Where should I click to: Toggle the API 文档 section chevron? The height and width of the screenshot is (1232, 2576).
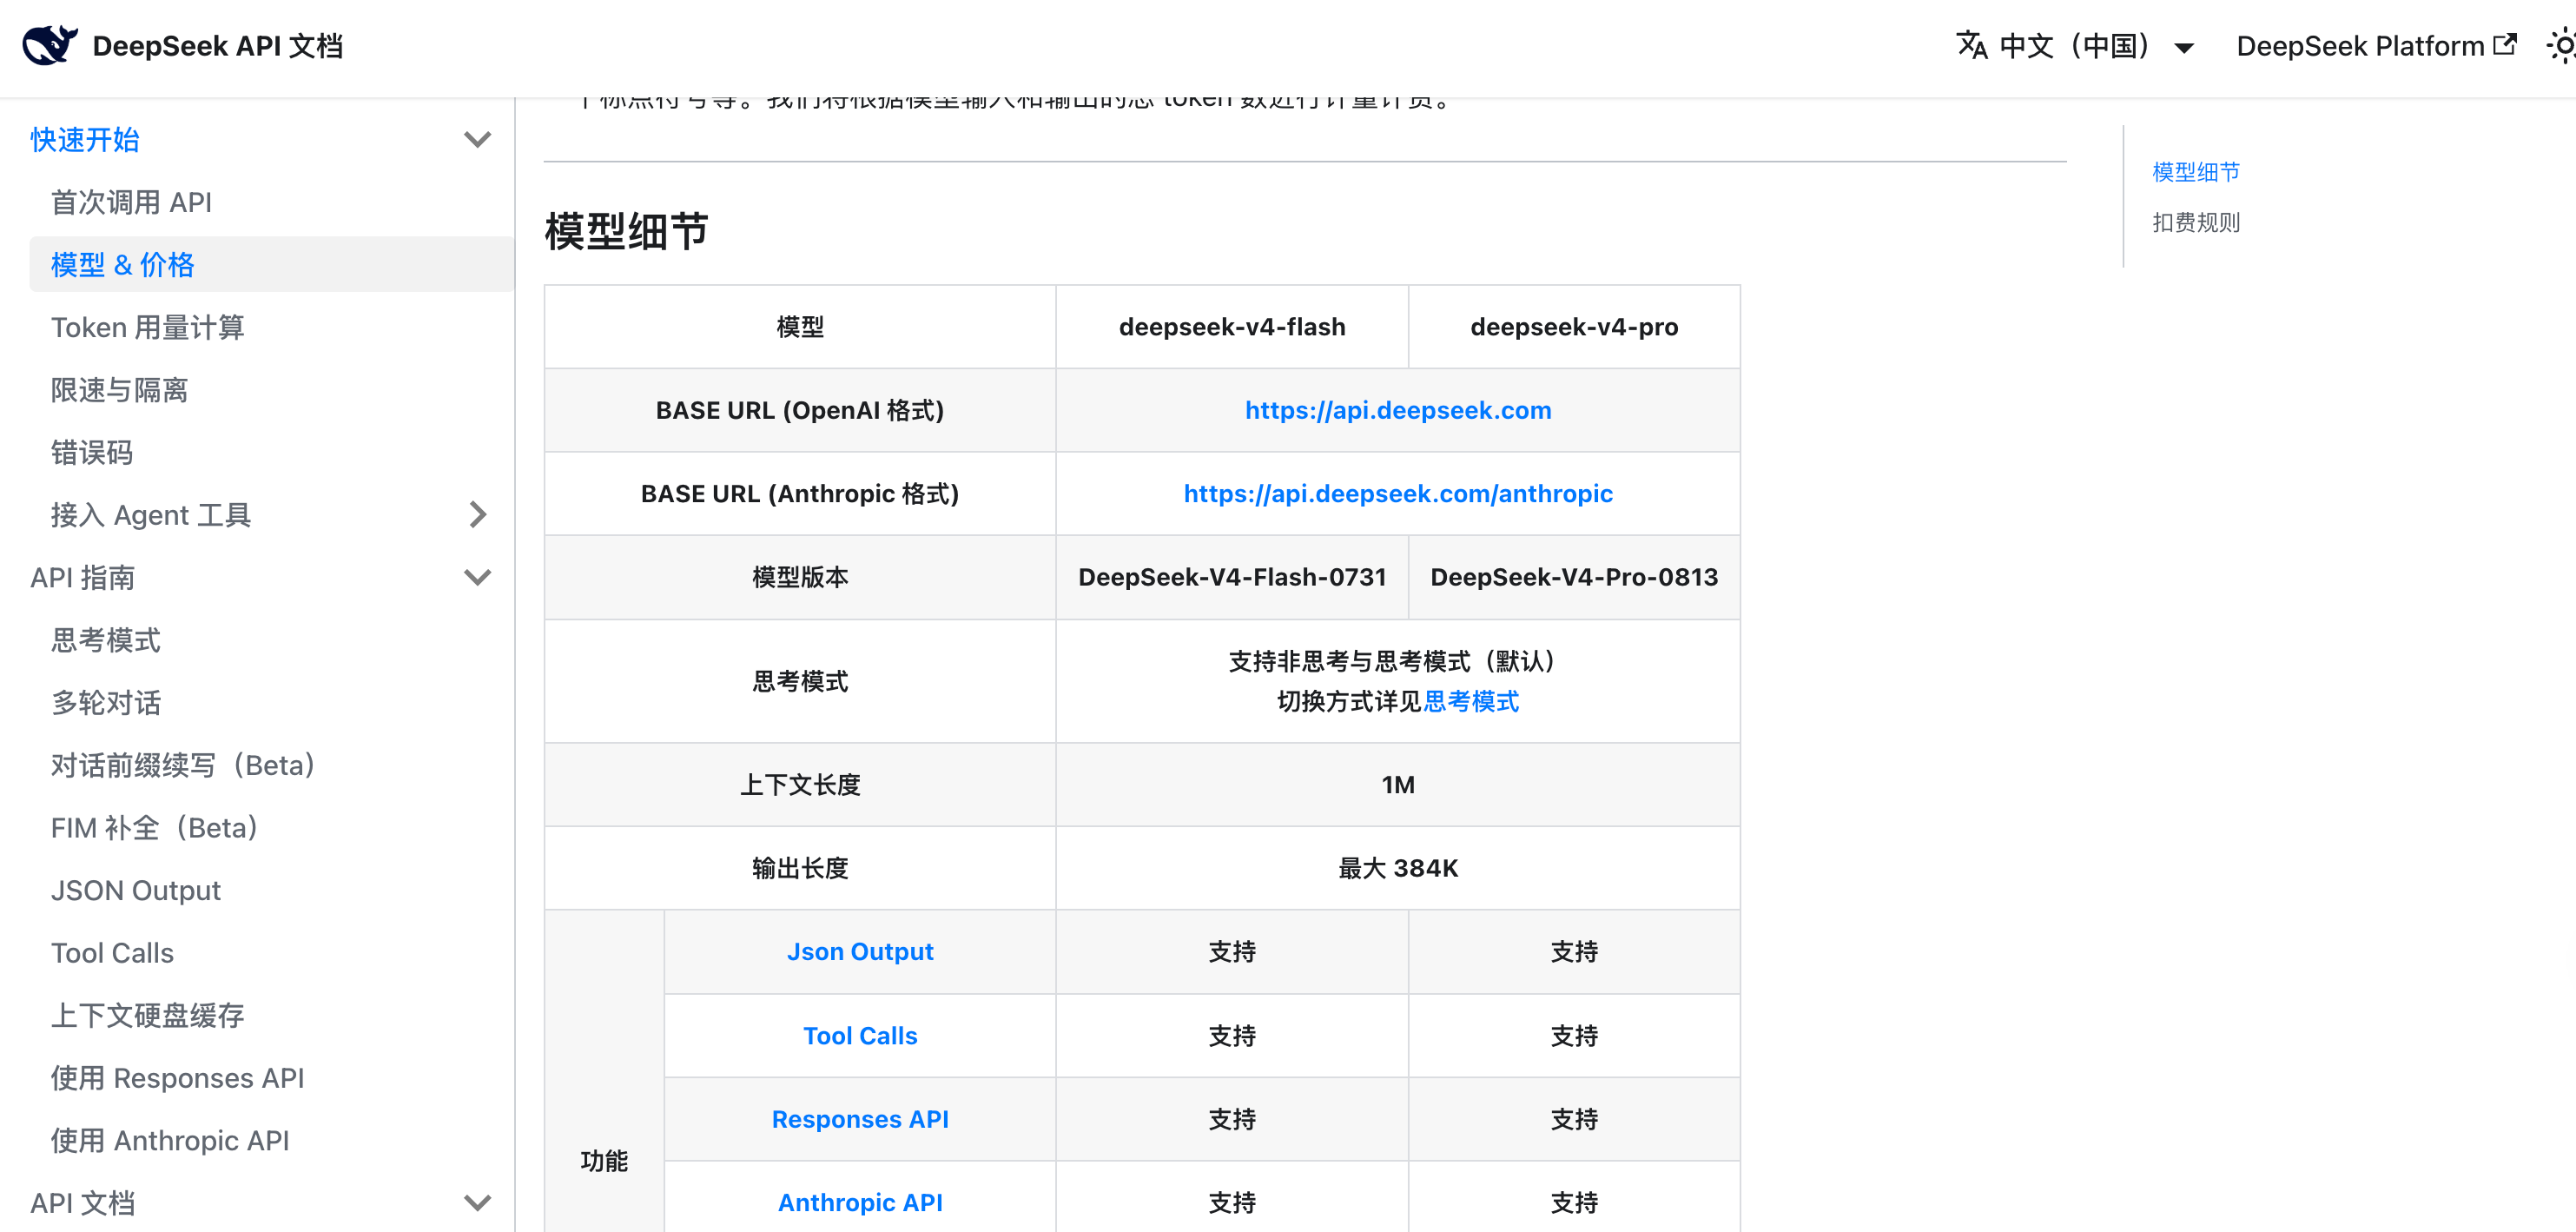(477, 1203)
